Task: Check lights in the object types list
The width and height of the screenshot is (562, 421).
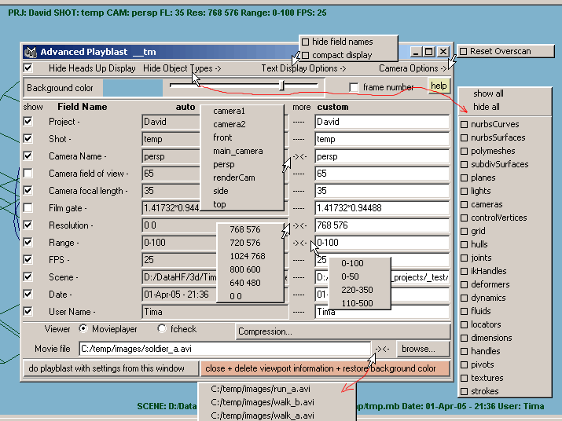Action: [465, 191]
